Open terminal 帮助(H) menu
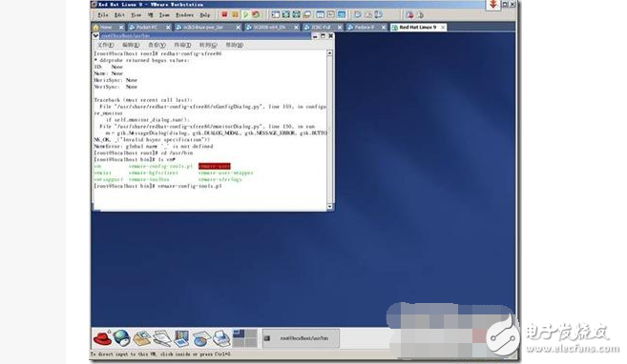Viewport: 627px width, 364px height. [x=235, y=45]
